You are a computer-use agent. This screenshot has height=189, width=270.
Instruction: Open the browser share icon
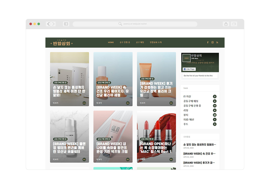(x=226, y=24)
